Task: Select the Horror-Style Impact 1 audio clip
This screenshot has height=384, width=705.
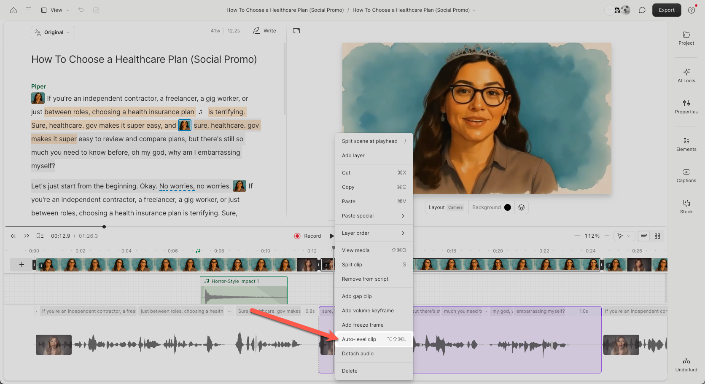Action: click(x=243, y=290)
